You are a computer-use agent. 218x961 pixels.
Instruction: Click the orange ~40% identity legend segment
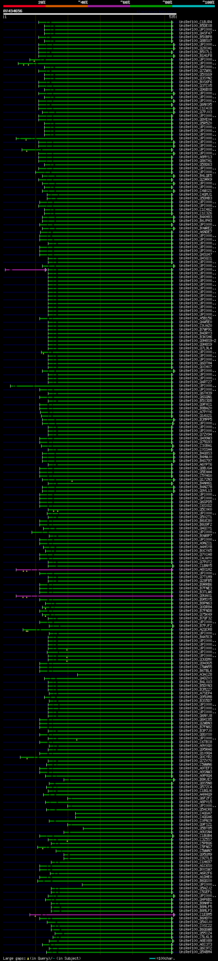[67, 6]
